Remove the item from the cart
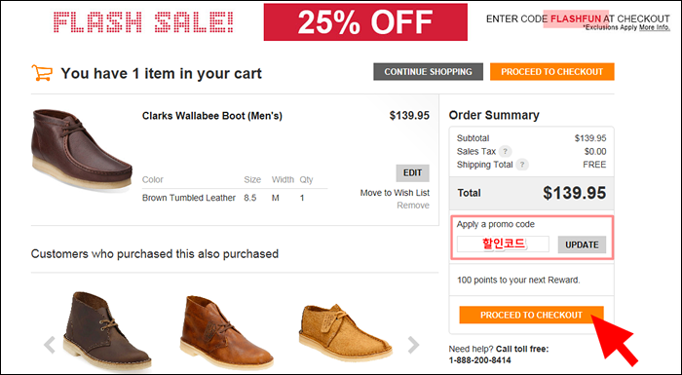The height and width of the screenshot is (375, 682). pyautogui.click(x=413, y=206)
